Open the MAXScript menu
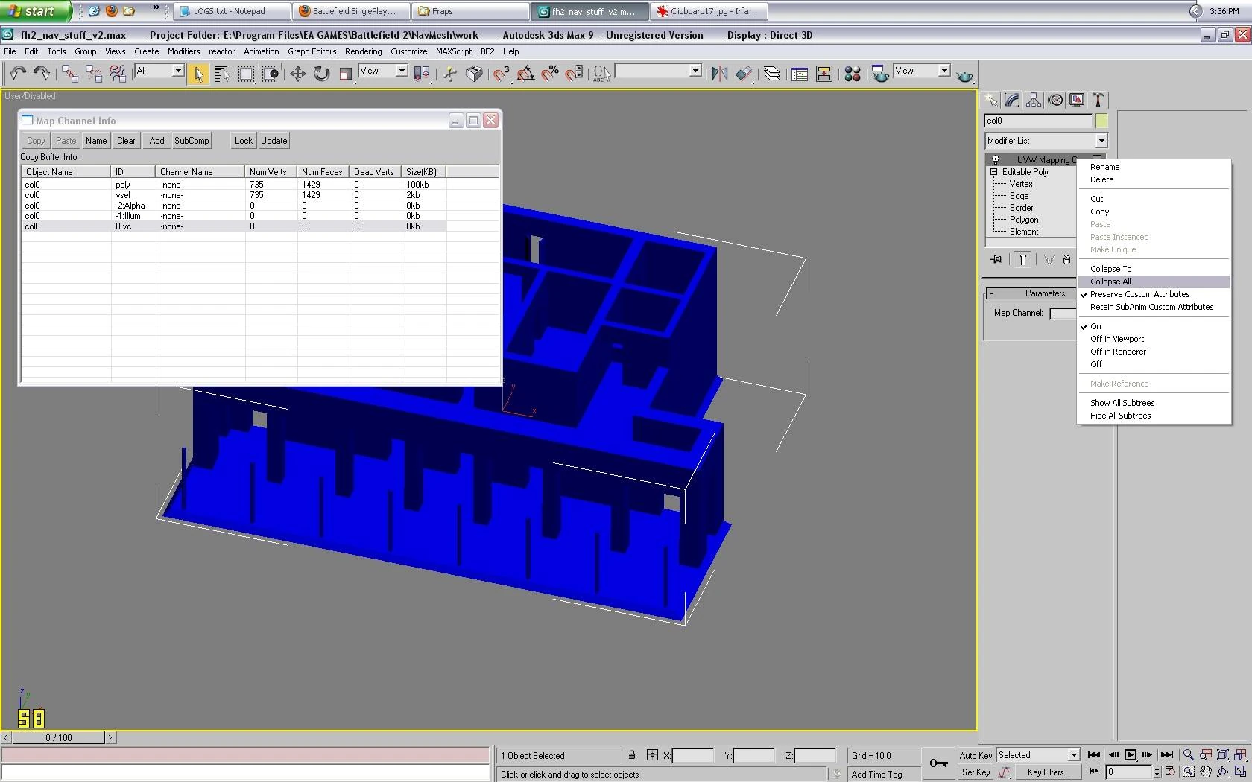This screenshot has height=782, width=1252. coord(453,51)
